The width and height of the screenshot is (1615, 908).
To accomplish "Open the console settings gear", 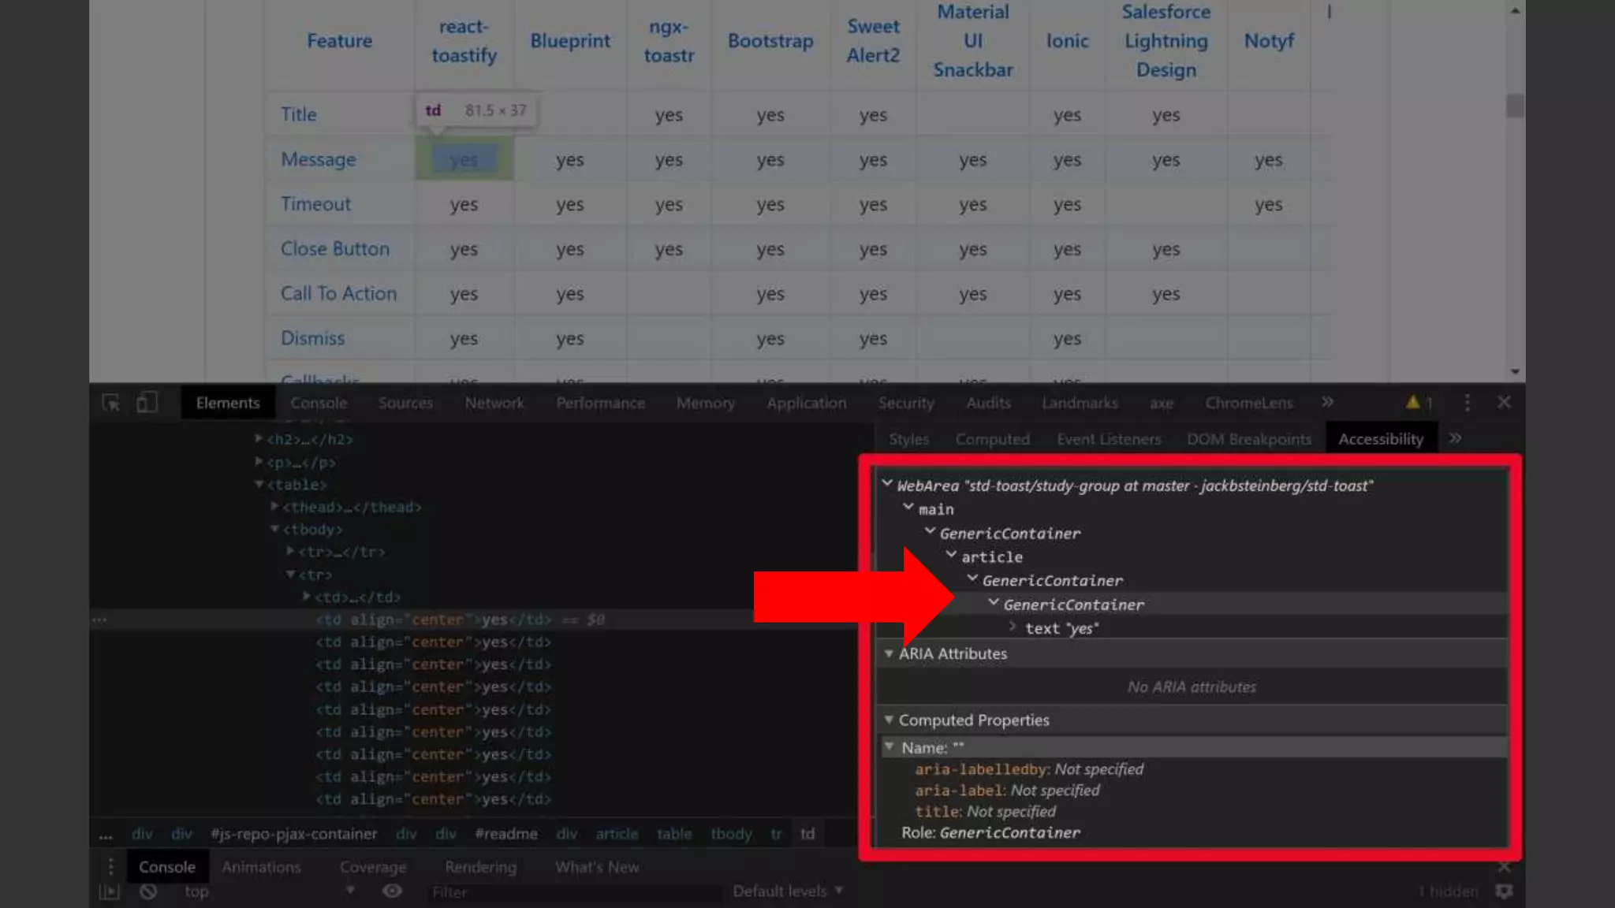I will [1504, 891].
